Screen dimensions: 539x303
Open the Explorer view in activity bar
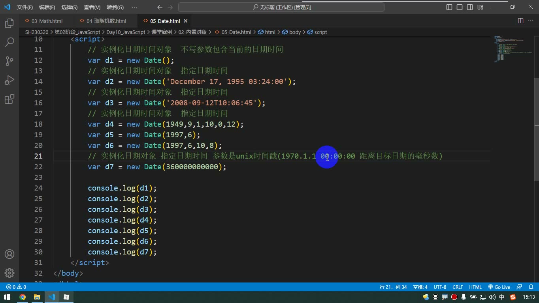pos(9,23)
